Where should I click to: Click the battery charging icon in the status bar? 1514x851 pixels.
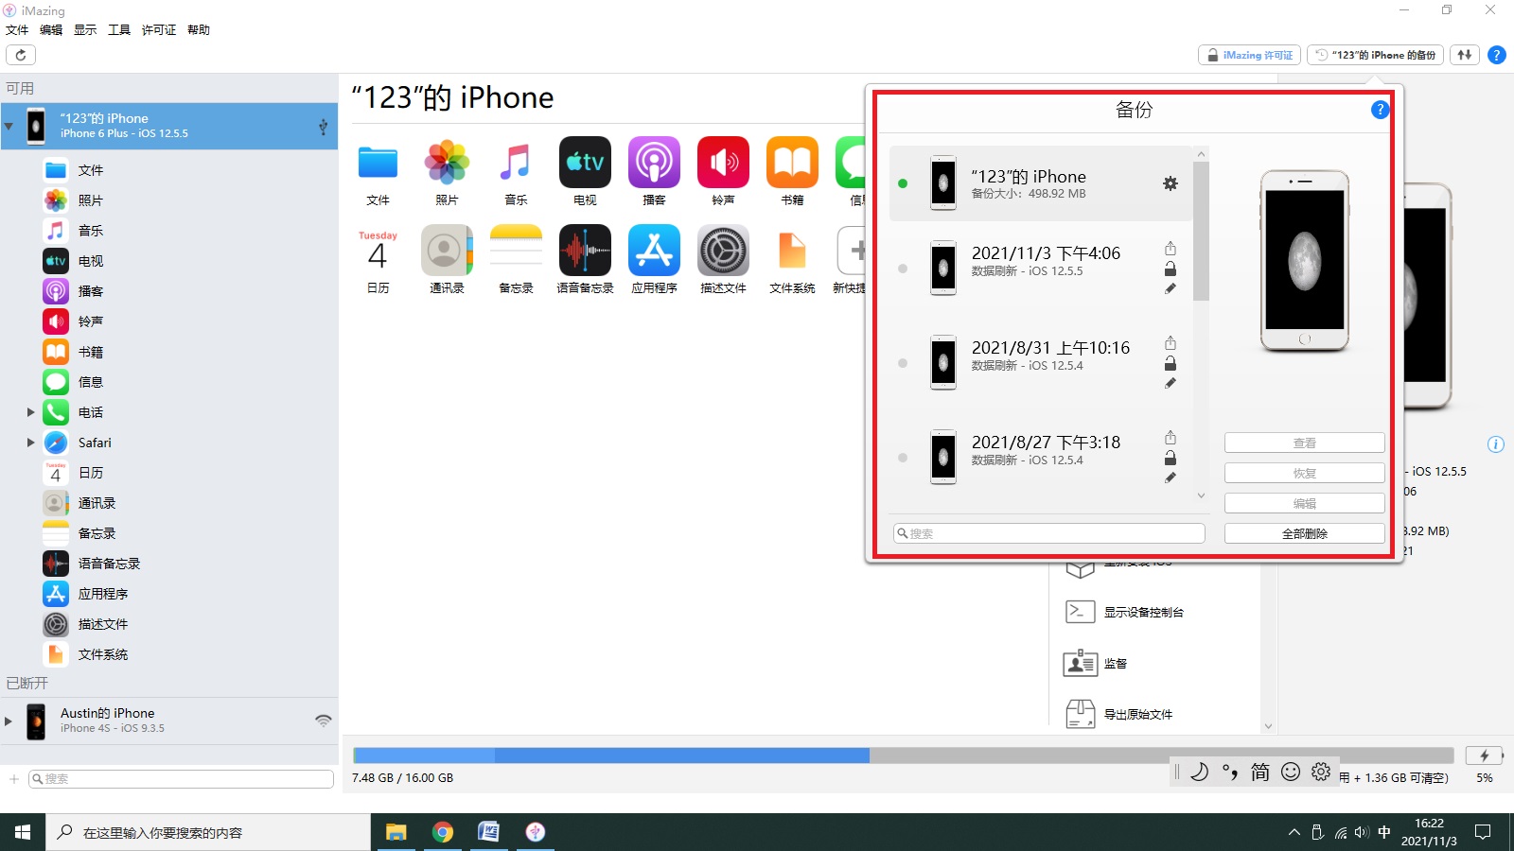click(x=1484, y=755)
